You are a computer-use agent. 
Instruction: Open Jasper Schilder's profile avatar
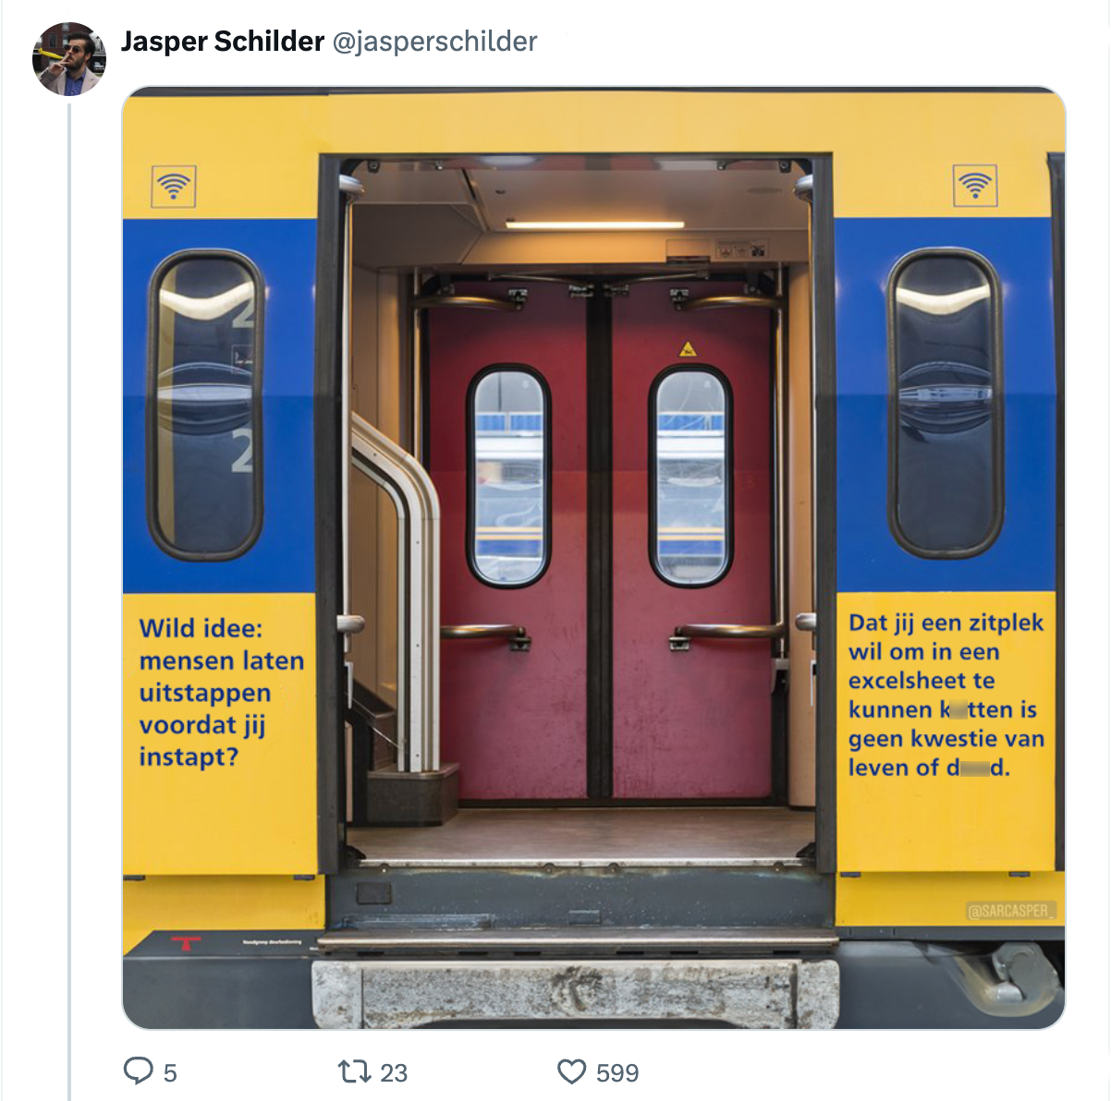pos(68,59)
